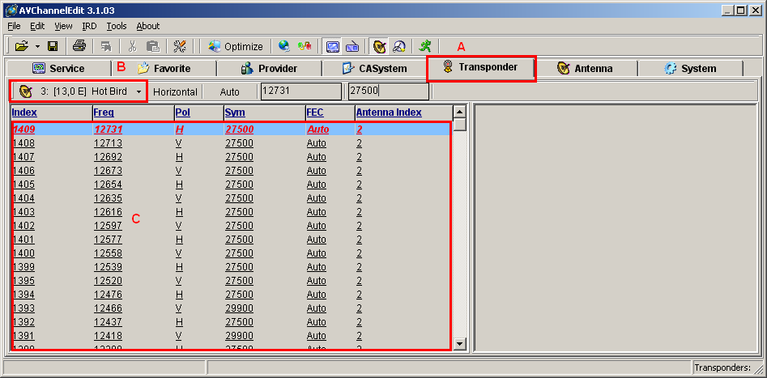
Task: Click frequency 12577 in the list
Action: tap(108, 240)
